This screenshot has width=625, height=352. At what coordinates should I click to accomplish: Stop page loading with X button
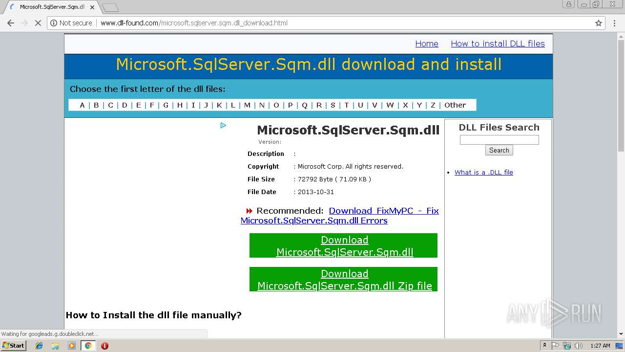click(38, 23)
